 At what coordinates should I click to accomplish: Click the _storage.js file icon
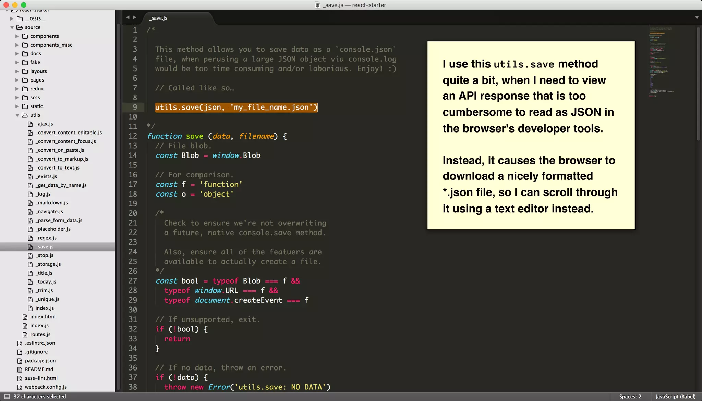coord(30,264)
